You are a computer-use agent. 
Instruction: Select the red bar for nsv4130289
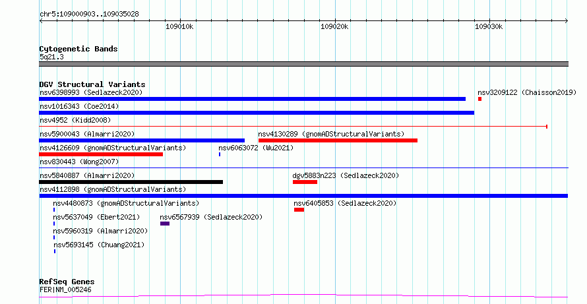338,140
